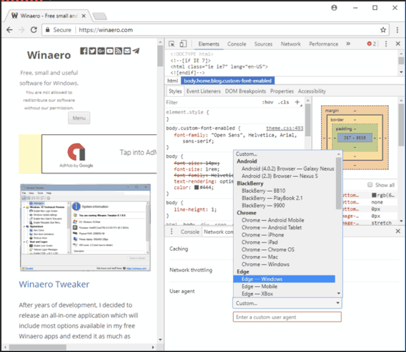Viewport: 406px width, 352px height.
Task: Open the DevTools three-dot customize menu
Action: point(386,44)
